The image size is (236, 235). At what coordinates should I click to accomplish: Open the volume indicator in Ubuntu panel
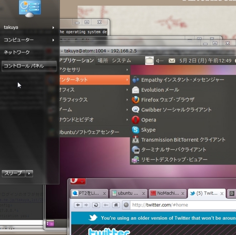tap(160, 61)
